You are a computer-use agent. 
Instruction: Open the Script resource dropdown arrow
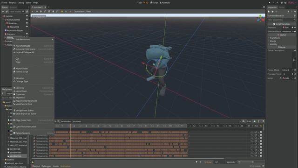pos(293,78)
